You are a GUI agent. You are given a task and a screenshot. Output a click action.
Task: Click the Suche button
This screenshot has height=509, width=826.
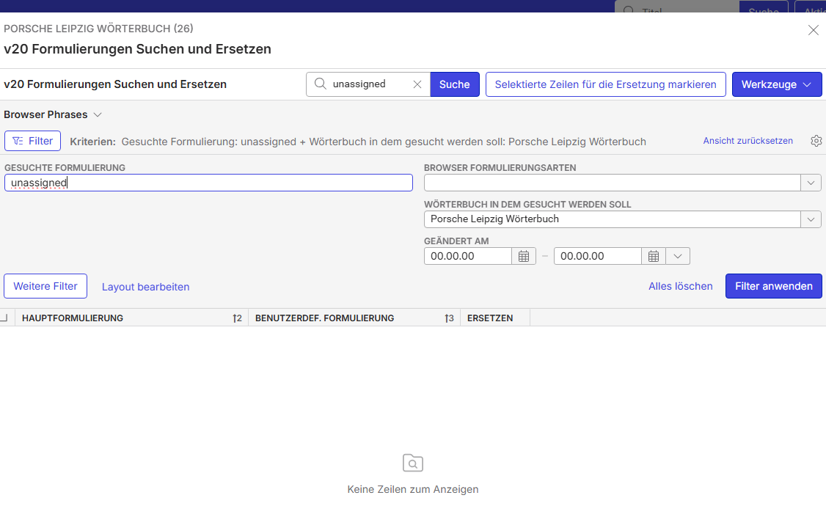[455, 84]
